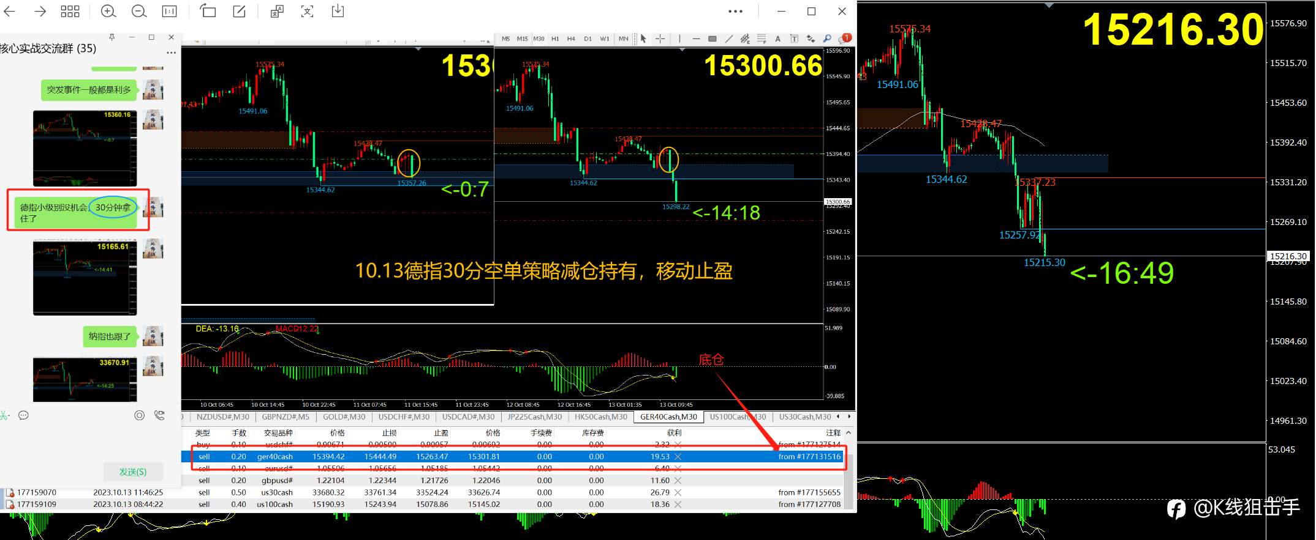Open the GBPNZD#,M5 chart tab

[x=286, y=417]
